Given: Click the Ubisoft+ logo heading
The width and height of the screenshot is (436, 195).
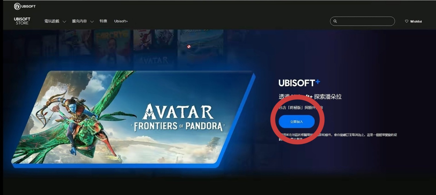Looking at the screenshot, I should click(x=299, y=83).
